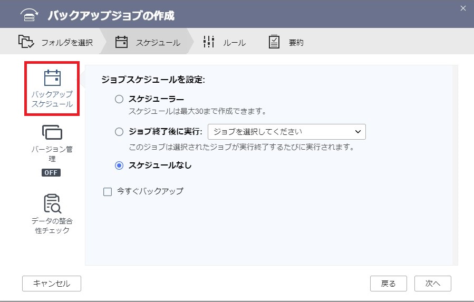Enable the 今すぐバックアップ checkbox
Image resolution: width=474 pixels, height=302 pixels.
[x=108, y=192]
